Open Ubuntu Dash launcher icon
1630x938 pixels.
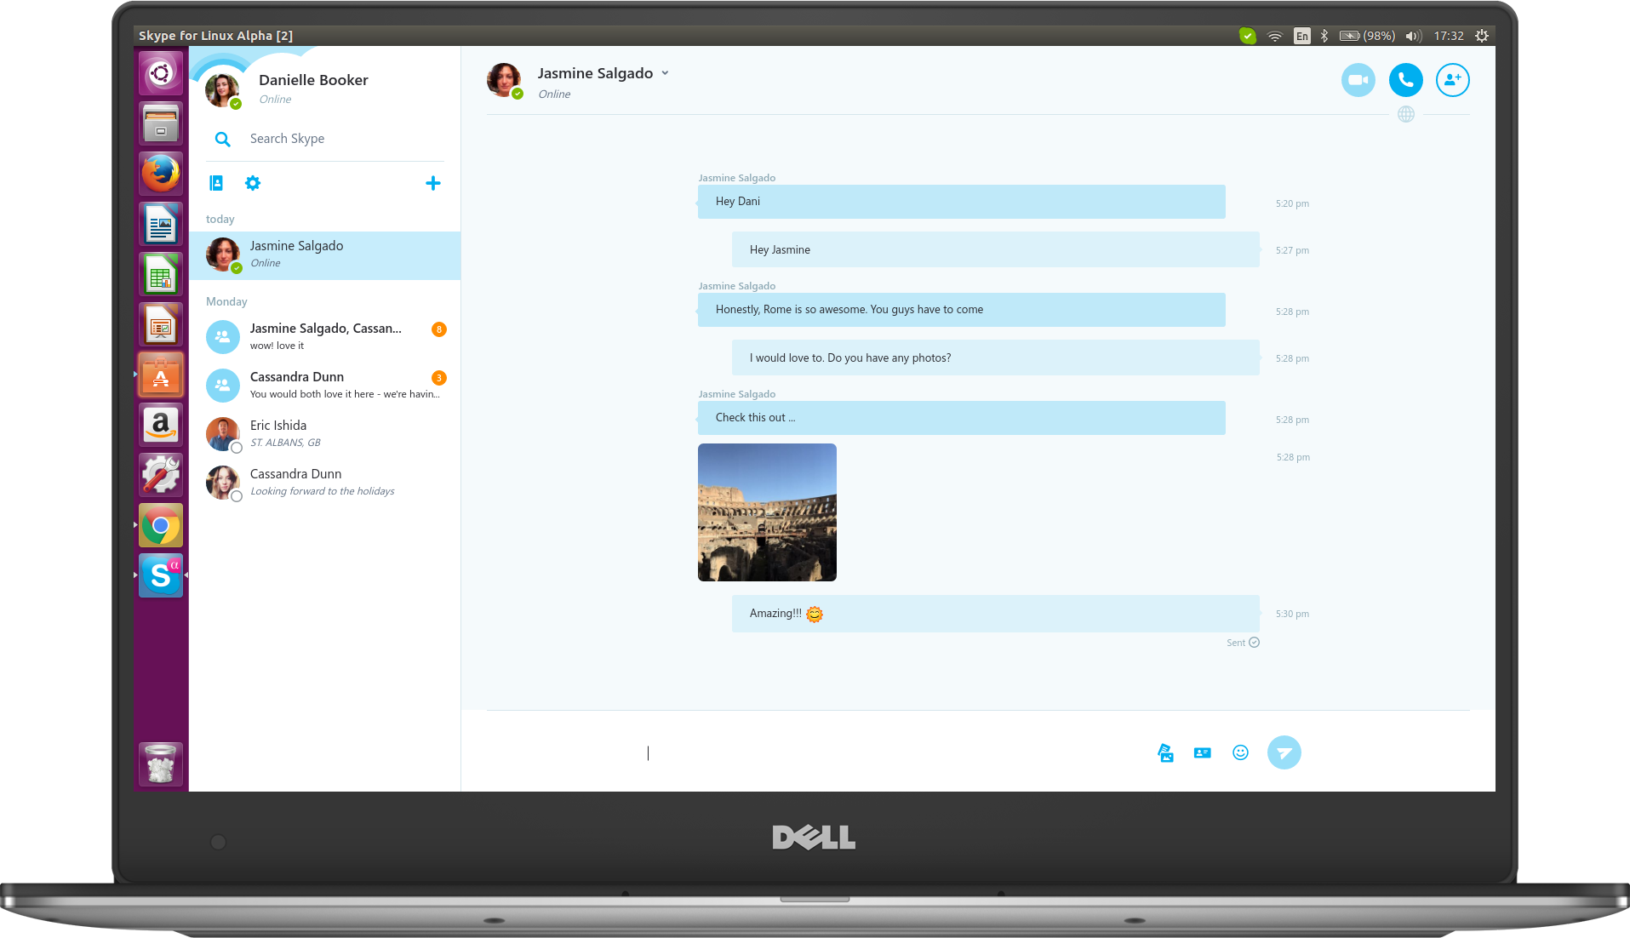pos(161,74)
